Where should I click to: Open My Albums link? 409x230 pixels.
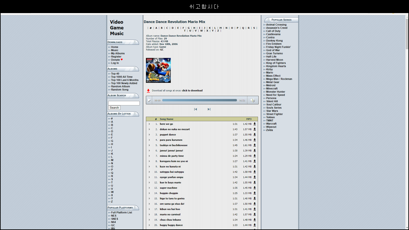tap(118, 54)
